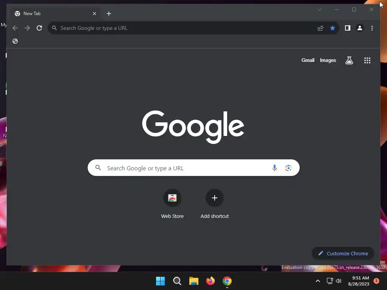Screen dimensions: 387x290
Task: Open Chrome's three-dot menu
Action: 372,28
